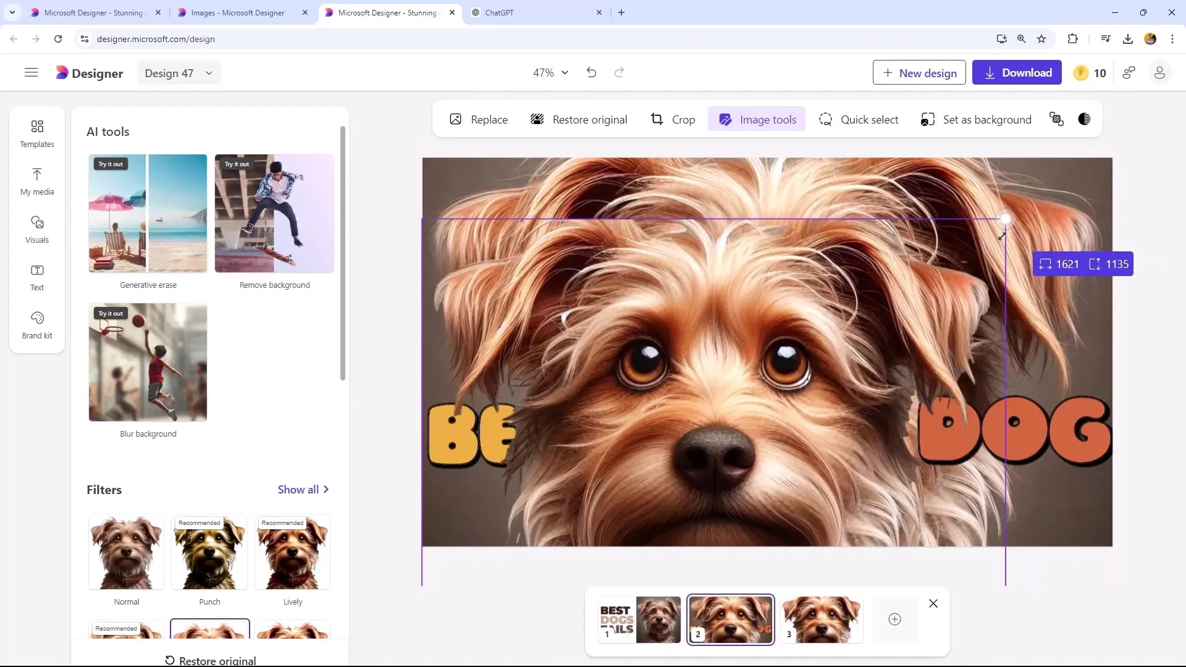Click the address bar URL
This screenshot has height=667, width=1186.
(156, 39)
